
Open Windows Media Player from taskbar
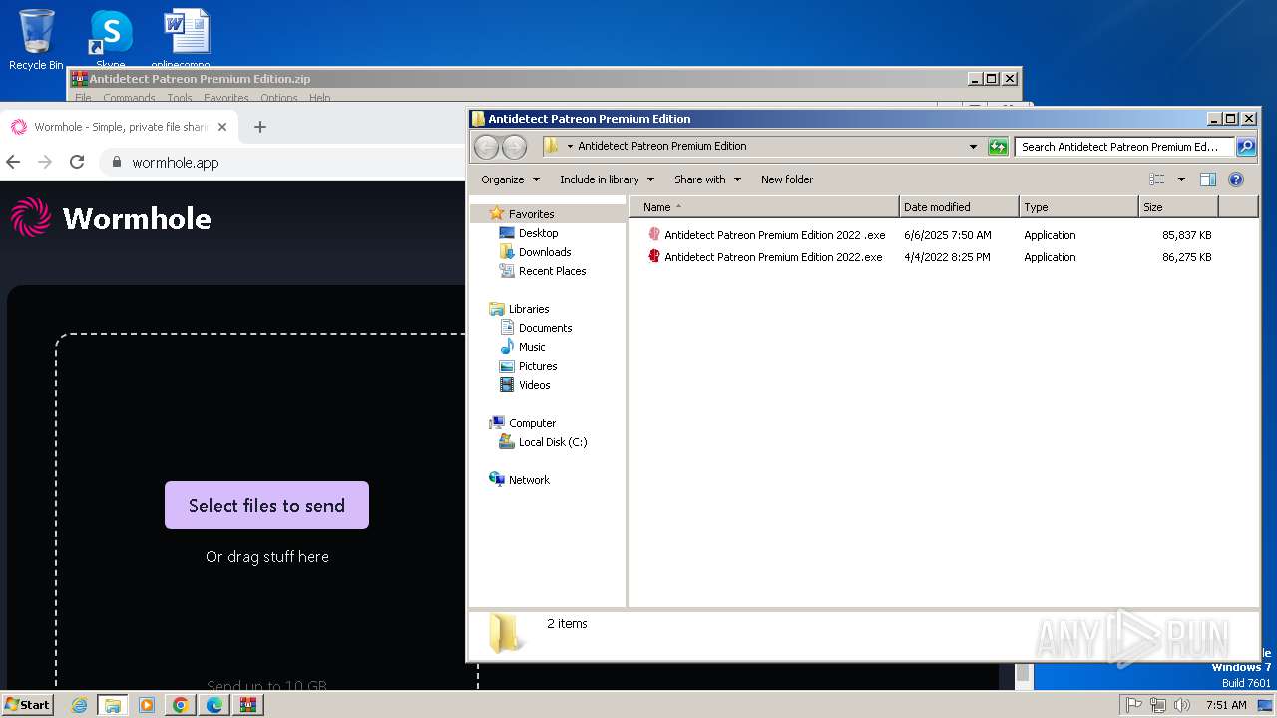coord(147,705)
